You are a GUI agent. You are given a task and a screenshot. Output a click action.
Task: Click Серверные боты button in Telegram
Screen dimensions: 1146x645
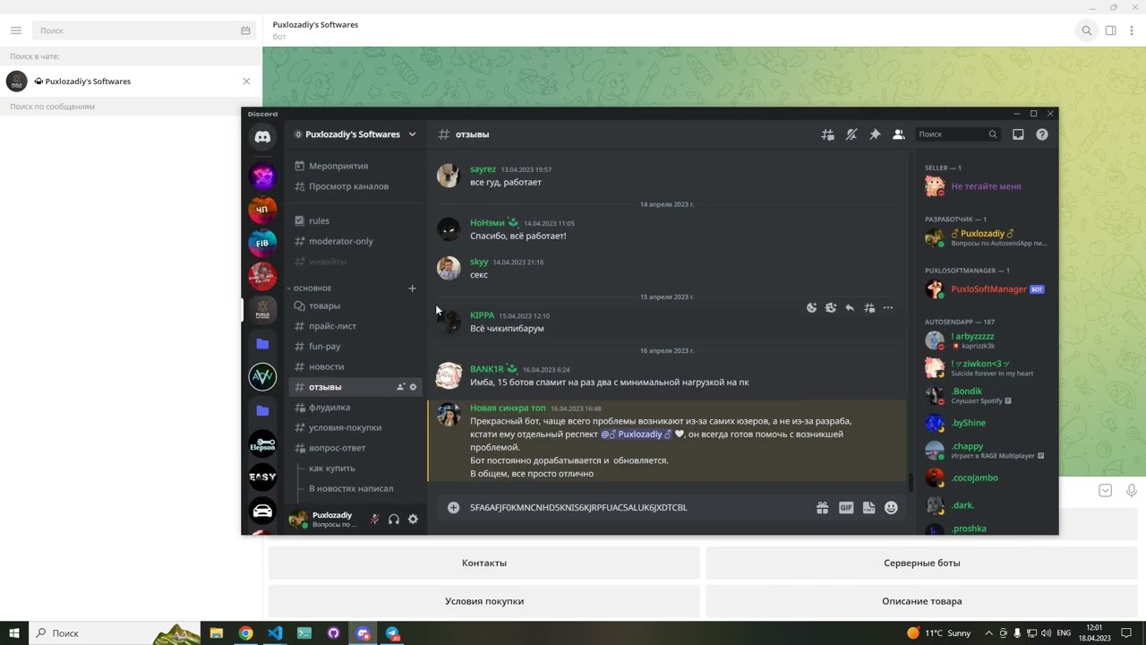922,563
